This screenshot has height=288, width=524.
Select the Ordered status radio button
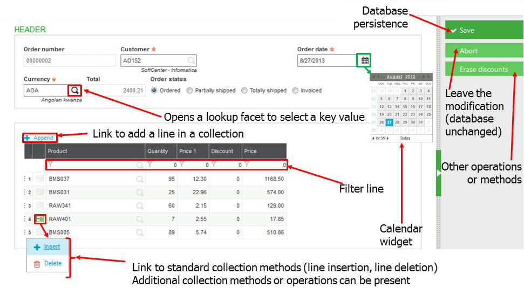pyautogui.click(x=154, y=91)
